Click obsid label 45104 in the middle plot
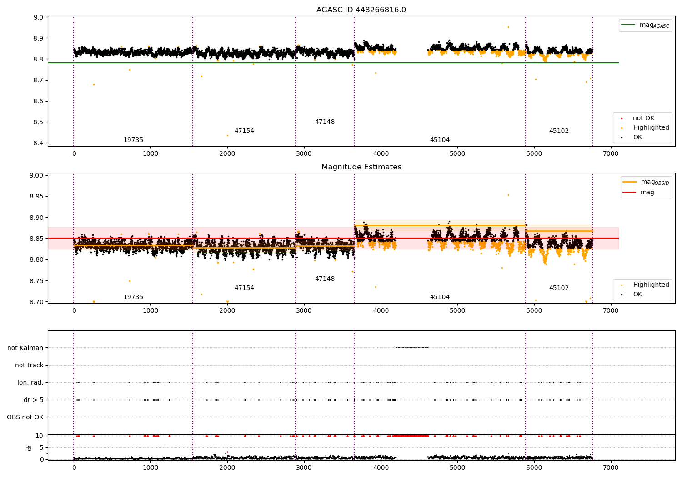The image size is (682, 478). click(440, 297)
